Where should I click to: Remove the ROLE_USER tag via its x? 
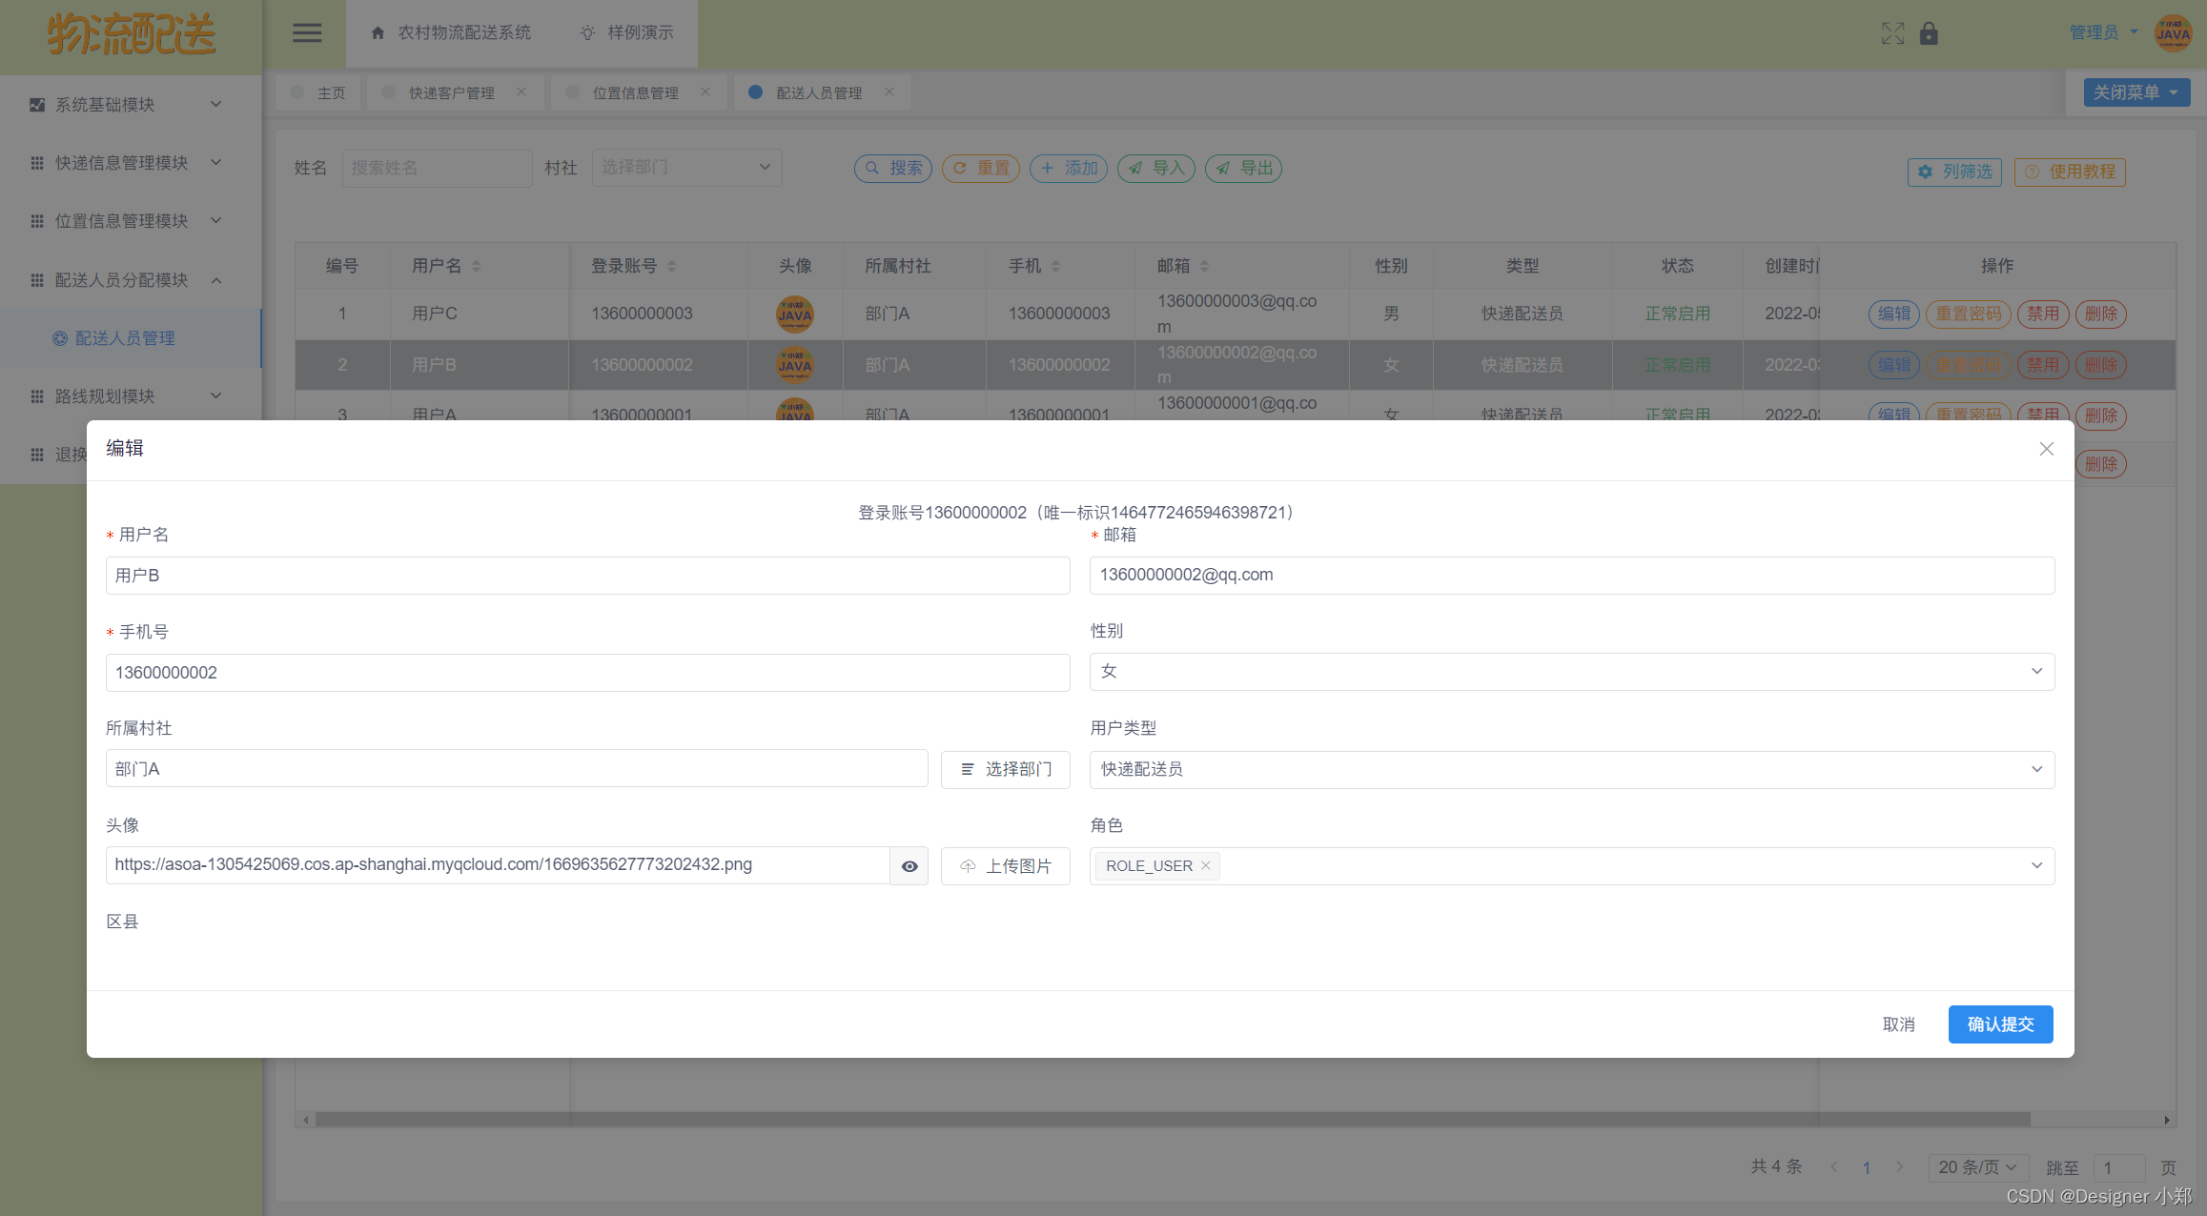(x=1206, y=865)
